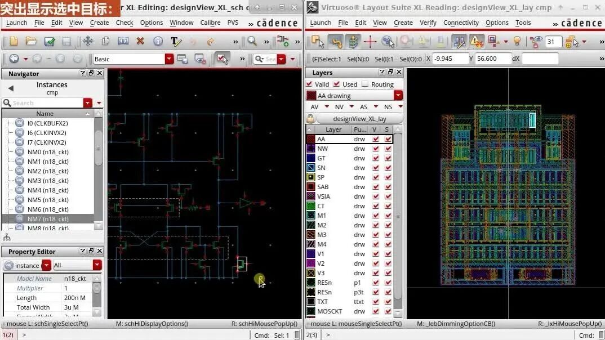The image size is (605, 340).
Task: Click the eye visibility hierarchy icon in layout
Action: pyautogui.click(x=536, y=41)
